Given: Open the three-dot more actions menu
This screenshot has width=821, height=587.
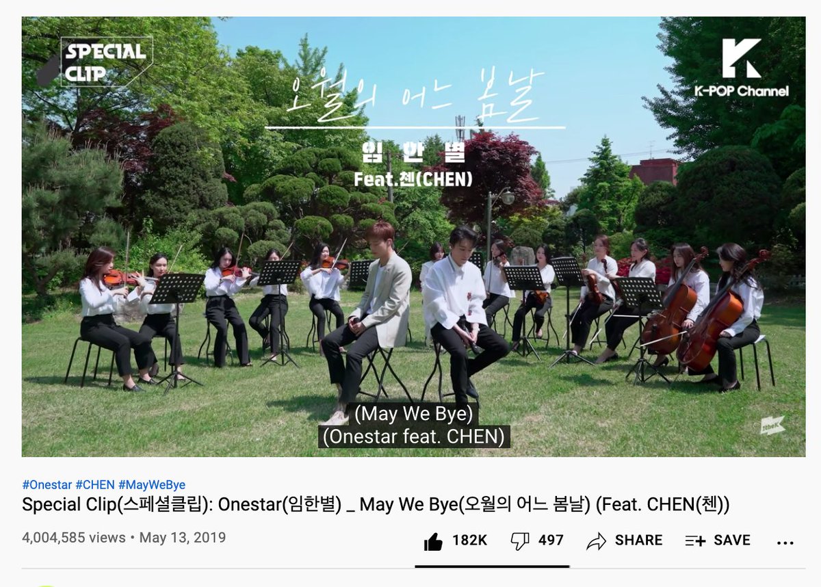Looking at the screenshot, I should click(x=785, y=542).
